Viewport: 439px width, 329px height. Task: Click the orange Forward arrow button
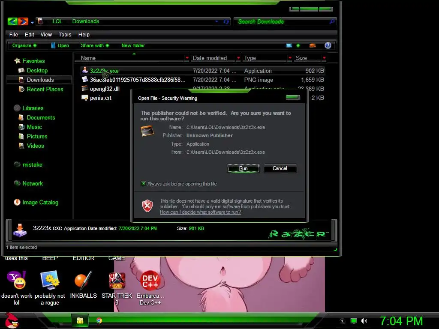(23, 21)
